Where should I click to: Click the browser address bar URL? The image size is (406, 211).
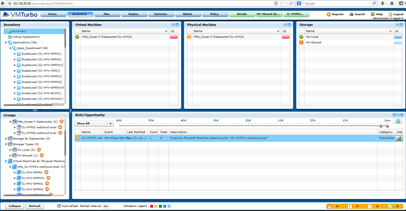coord(43,3)
